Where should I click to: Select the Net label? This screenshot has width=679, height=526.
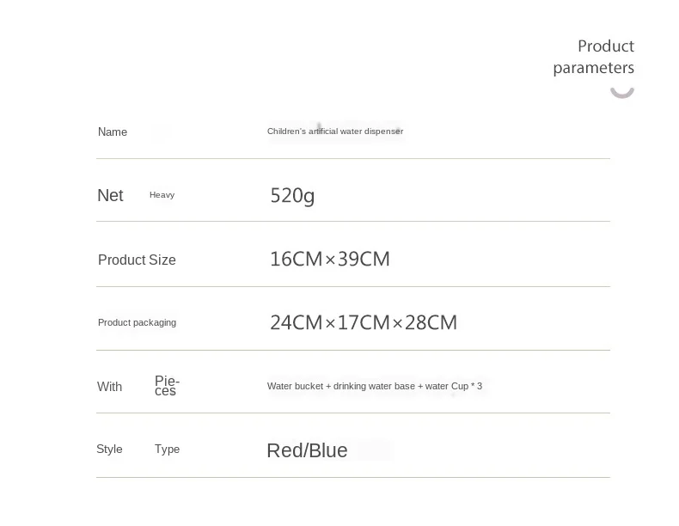pos(110,196)
